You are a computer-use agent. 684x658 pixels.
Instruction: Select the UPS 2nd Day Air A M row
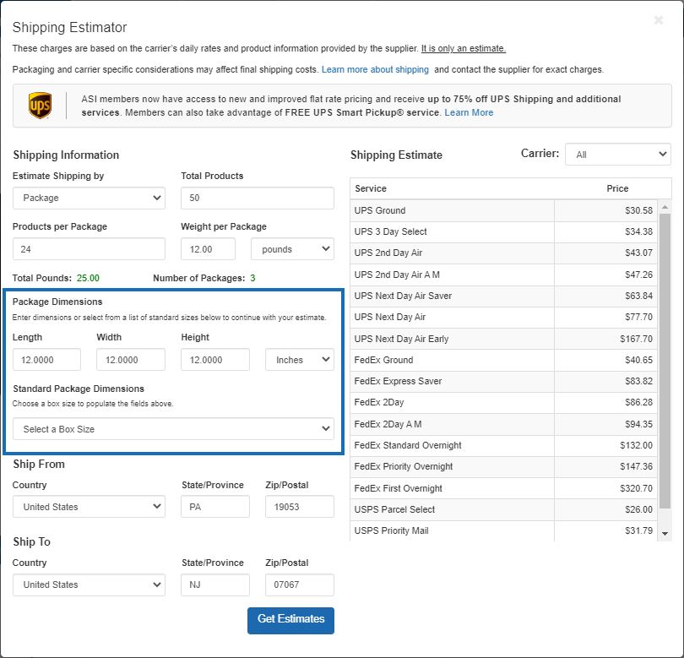[x=503, y=275]
